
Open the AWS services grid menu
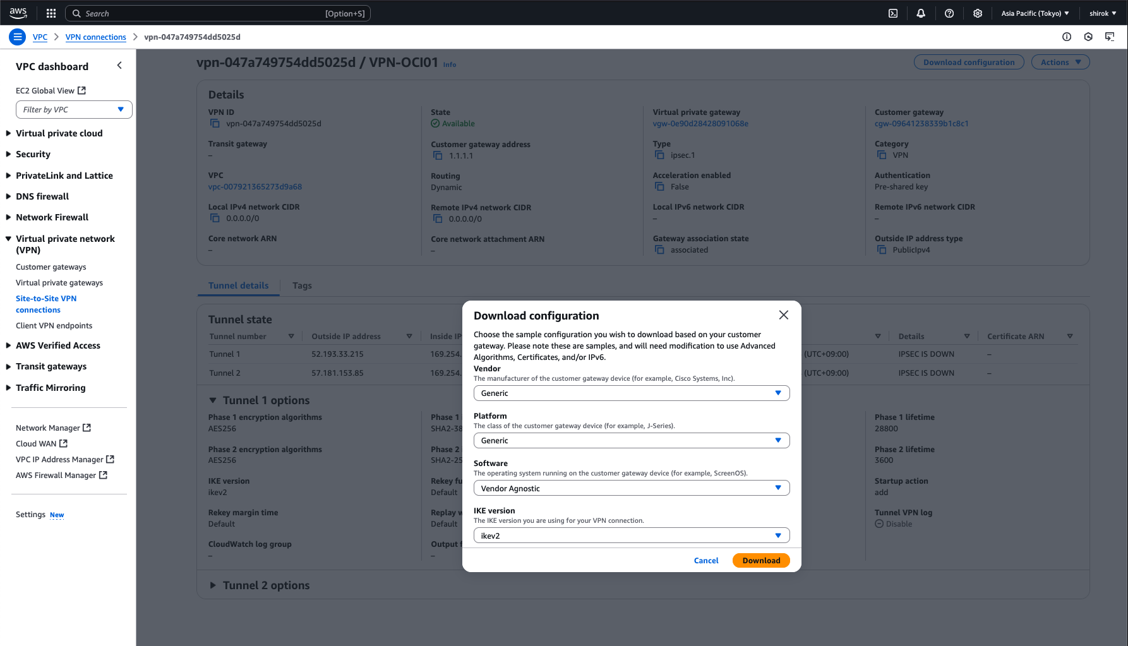(x=51, y=13)
